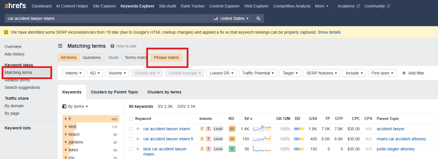
Task: Open the justin ziegler attorney parent topic link
Action: point(396,149)
